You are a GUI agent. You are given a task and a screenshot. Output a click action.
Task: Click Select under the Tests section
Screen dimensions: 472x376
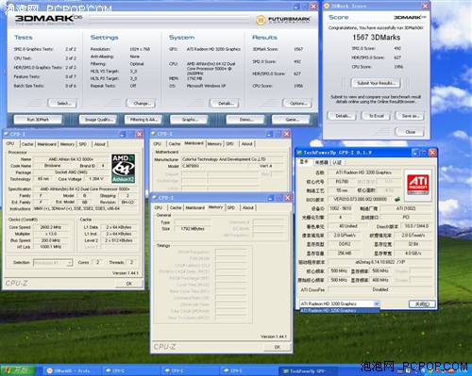[x=62, y=104]
